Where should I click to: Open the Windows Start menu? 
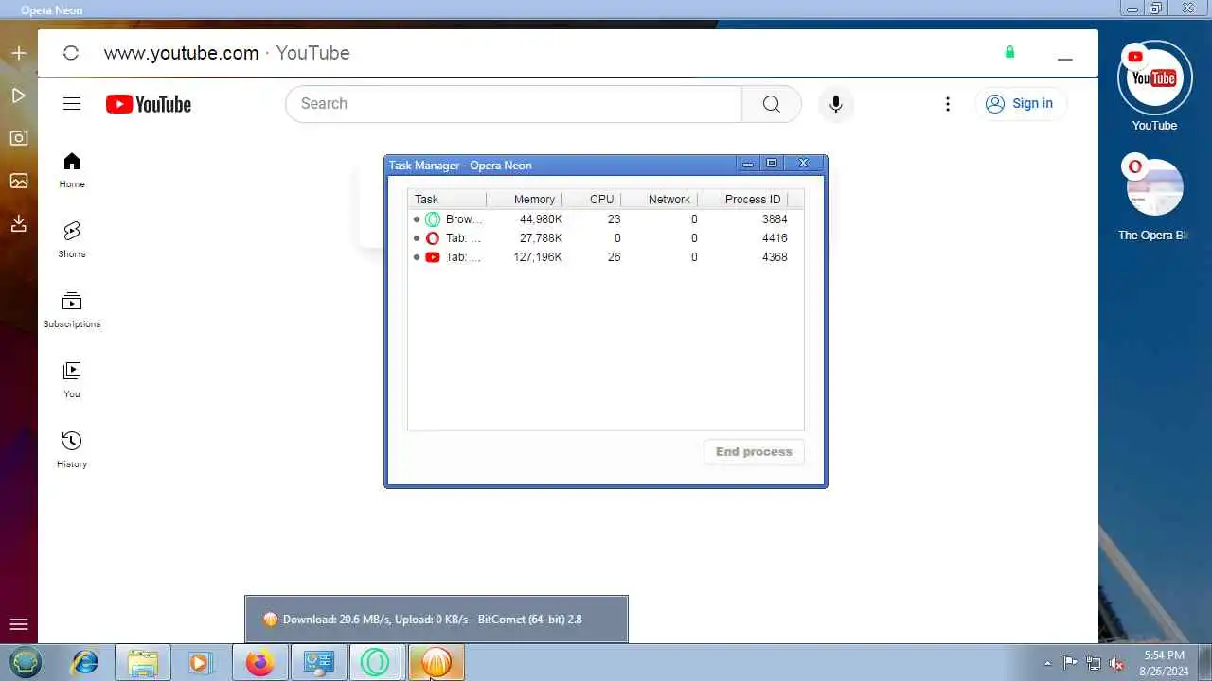tap(26, 662)
